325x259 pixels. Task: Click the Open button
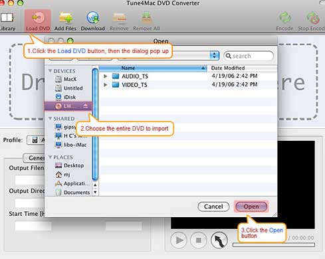[251, 207]
